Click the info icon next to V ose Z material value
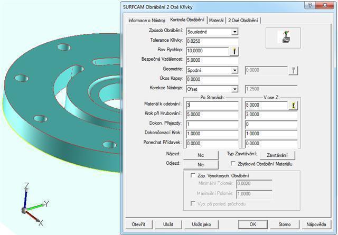The height and width of the screenshot is (235, 338). 292,106
